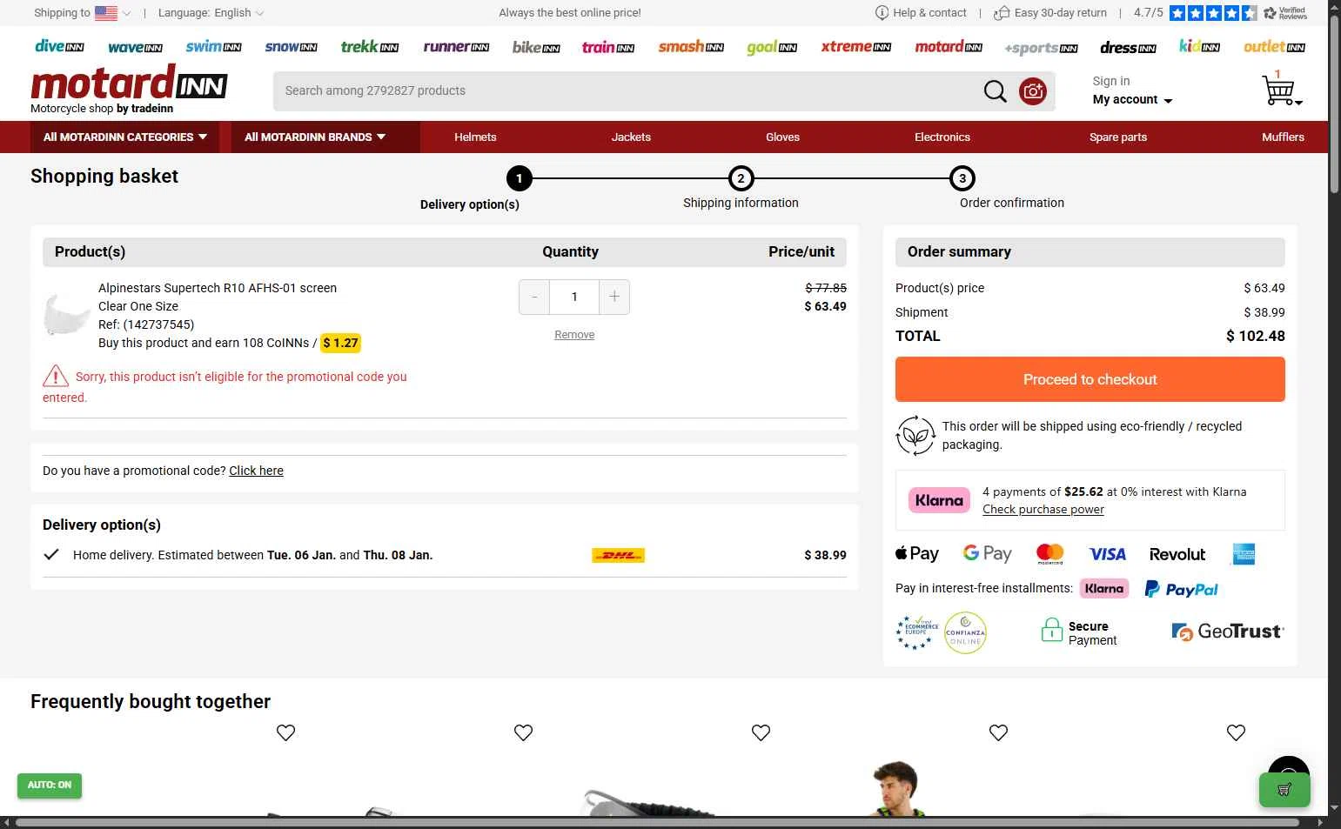Open the Language English dropdown
This screenshot has height=829, width=1341.
211,13
